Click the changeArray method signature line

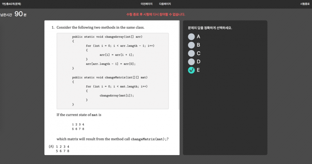(107, 37)
